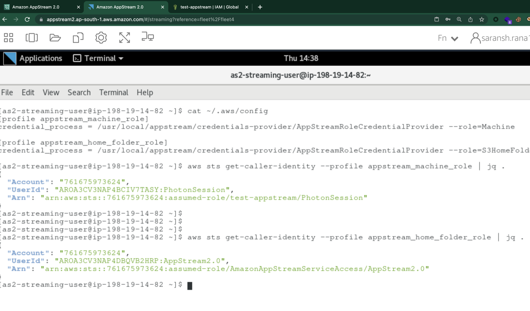Click the AppStream dual monitor icon
Viewport: 530px width, 311px height.
148,37
